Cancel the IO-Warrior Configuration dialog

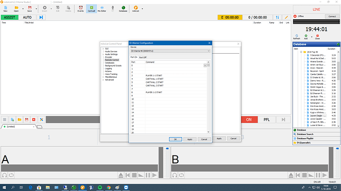[x=204, y=139]
